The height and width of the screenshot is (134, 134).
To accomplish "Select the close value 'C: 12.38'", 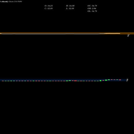I will [49, 9].
